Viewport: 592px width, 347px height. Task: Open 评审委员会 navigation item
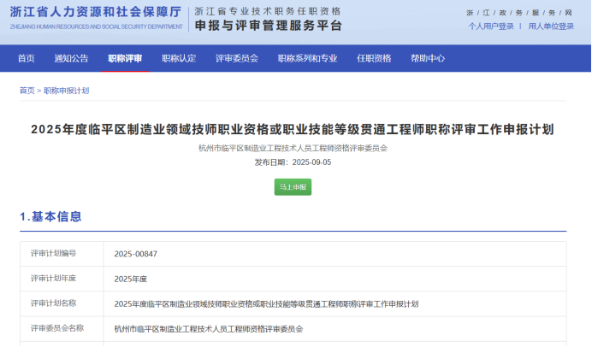click(237, 58)
